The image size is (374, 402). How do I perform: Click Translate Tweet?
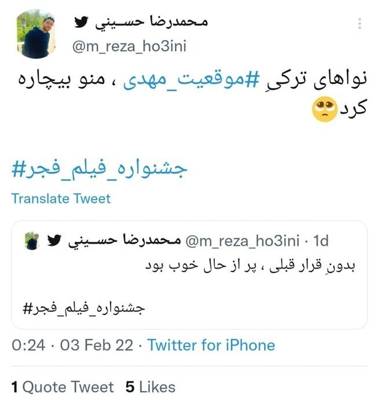pyautogui.click(x=61, y=198)
